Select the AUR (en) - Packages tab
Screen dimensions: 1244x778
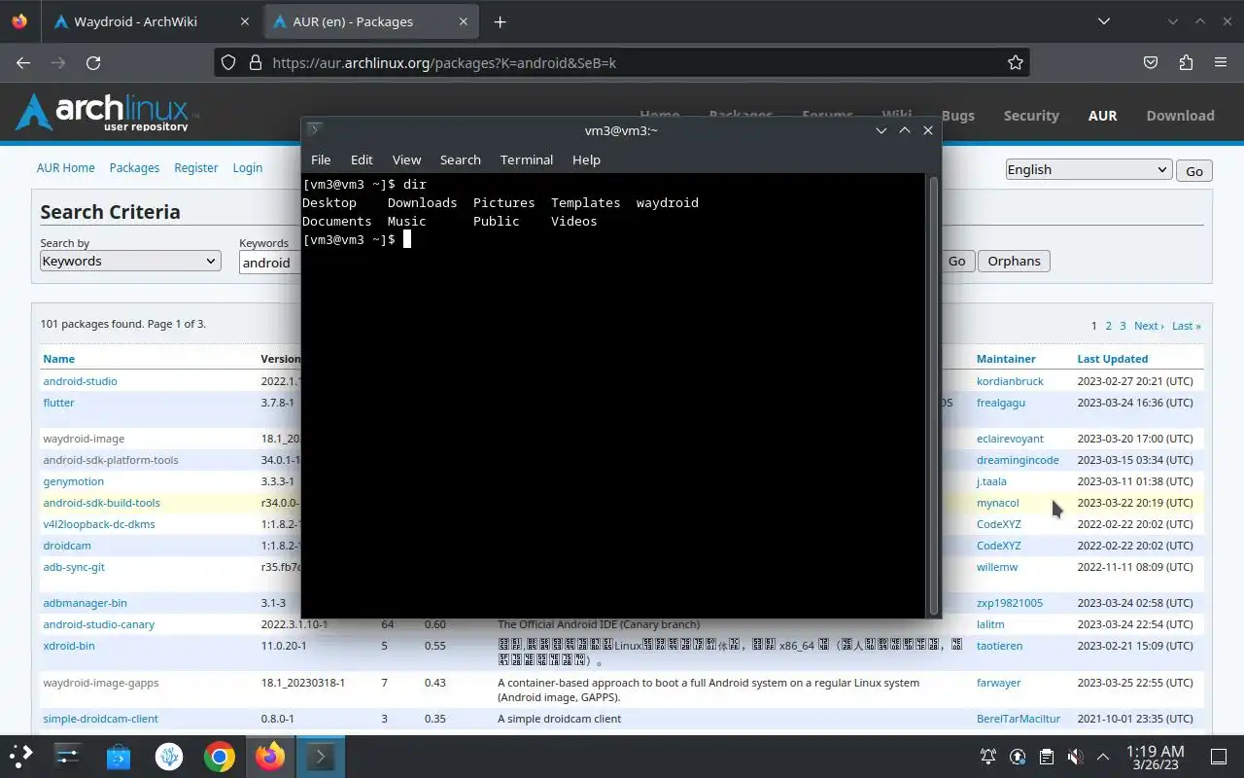(371, 21)
